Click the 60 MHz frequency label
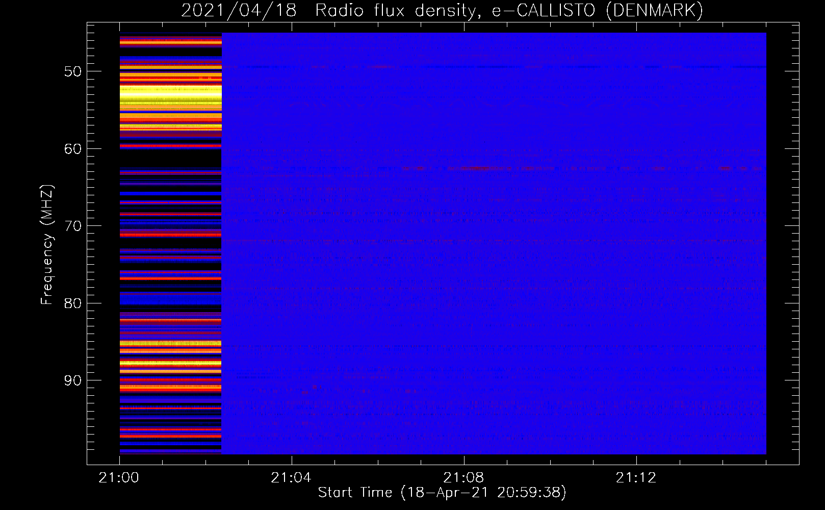The height and width of the screenshot is (510, 825). pyautogui.click(x=73, y=149)
